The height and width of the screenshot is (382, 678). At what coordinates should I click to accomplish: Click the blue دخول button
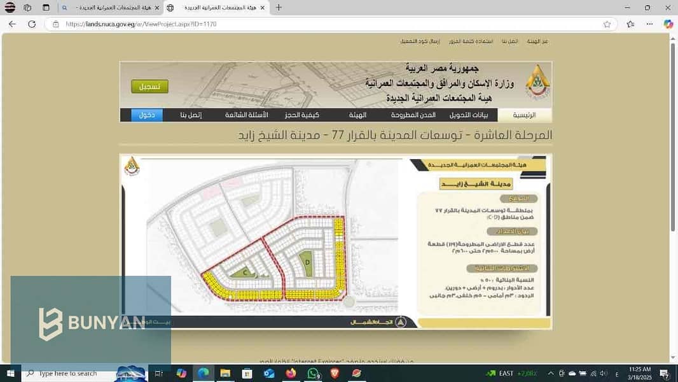click(x=147, y=115)
